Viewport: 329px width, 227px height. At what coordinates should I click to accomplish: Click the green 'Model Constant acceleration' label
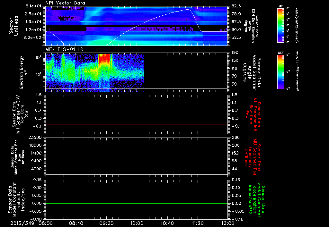click(256, 200)
